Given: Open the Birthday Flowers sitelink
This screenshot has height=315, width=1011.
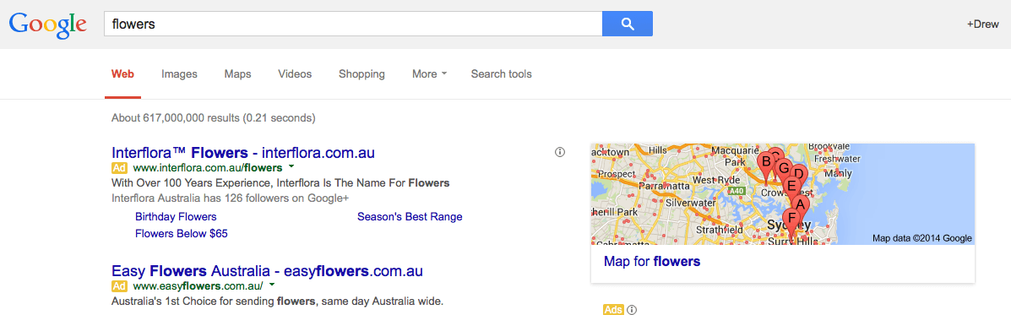Looking at the screenshot, I should point(176,217).
